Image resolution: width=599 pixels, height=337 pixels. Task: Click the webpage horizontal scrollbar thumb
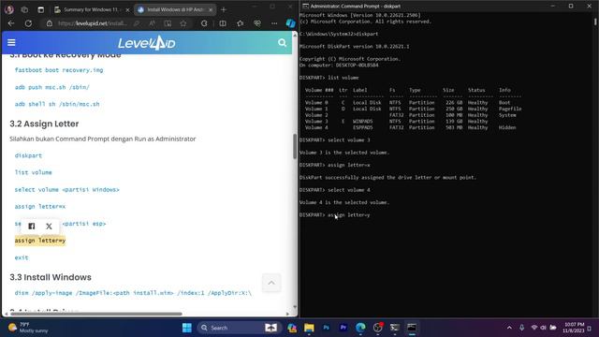[x=96, y=315]
